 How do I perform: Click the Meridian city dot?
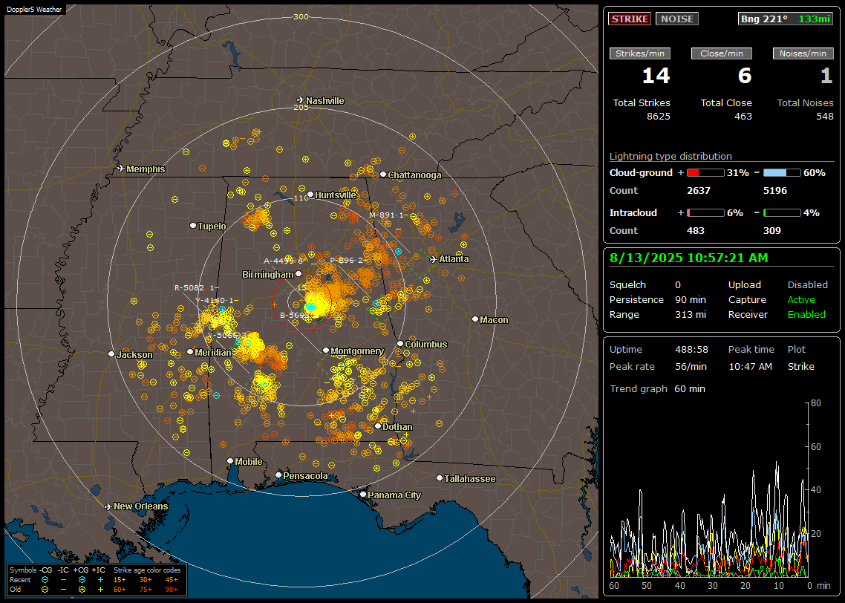189,352
